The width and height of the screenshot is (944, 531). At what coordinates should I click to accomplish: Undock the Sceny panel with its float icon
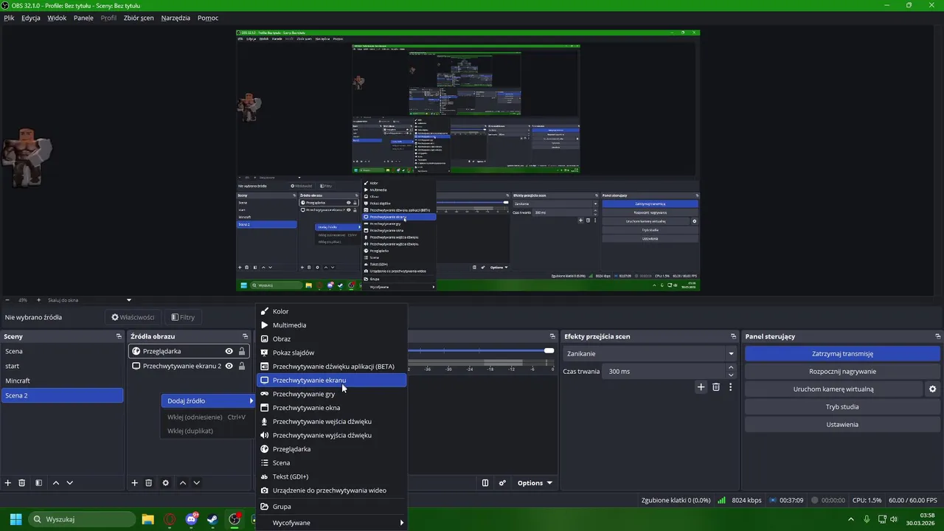click(119, 336)
